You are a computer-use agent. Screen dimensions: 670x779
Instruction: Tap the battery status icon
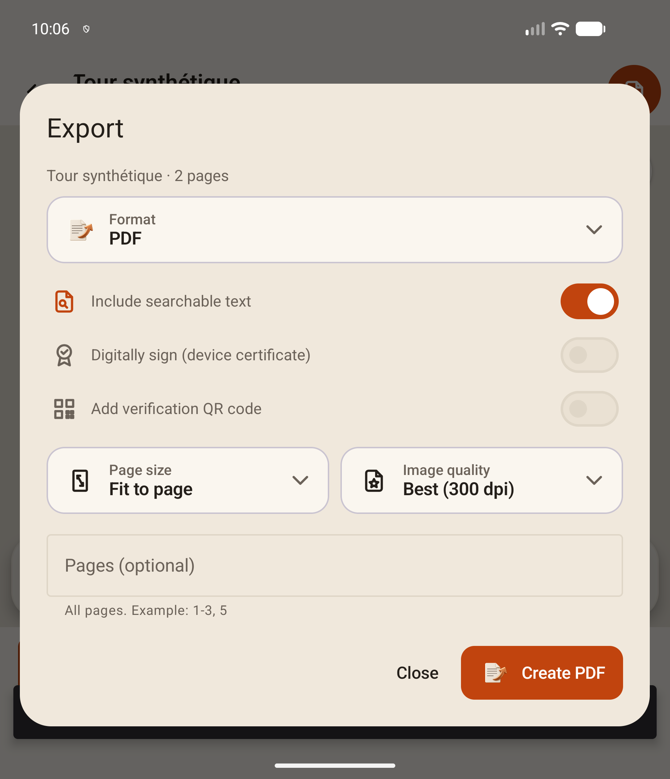pyautogui.click(x=590, y=29)
